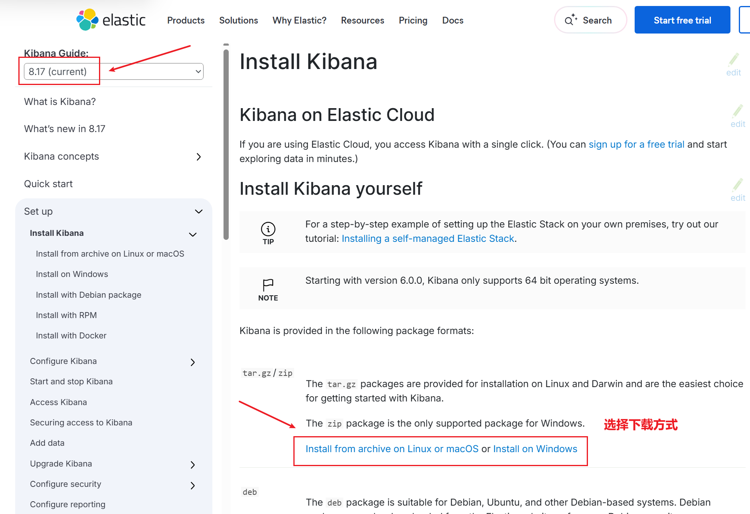The width and height of the screenshot is (750, 514).
Task: Click the Start free trial button
Action: (x=682, y=20)
